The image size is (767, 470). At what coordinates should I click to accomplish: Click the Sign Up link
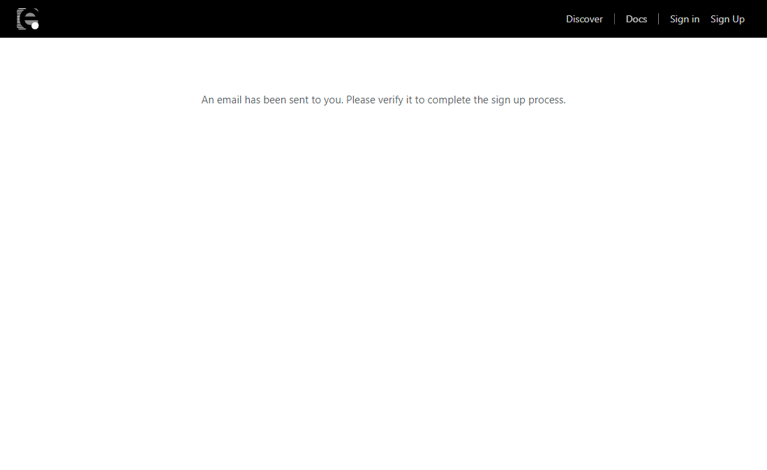(727, 19)
